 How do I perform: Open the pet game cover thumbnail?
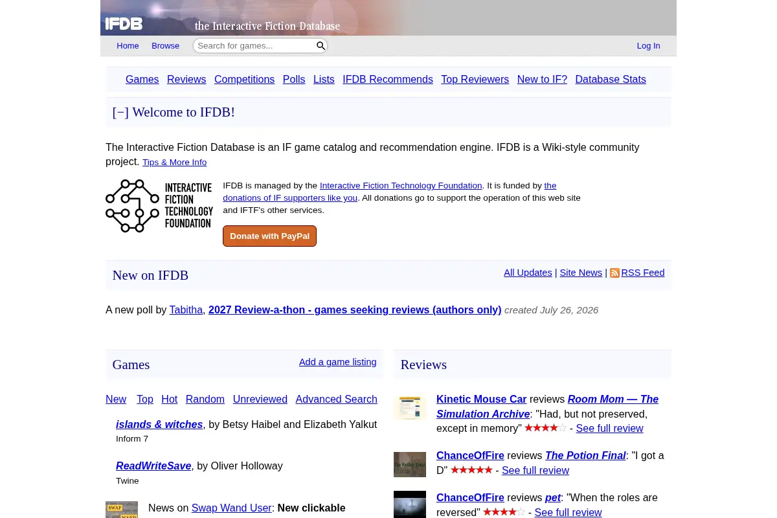410,504
